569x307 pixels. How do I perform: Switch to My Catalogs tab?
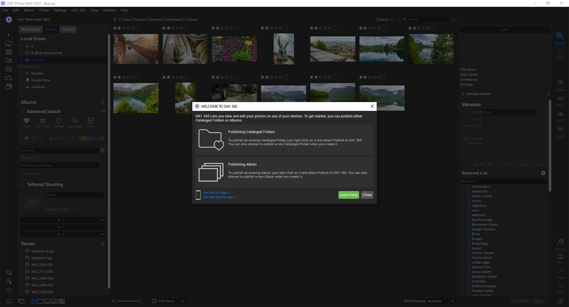point(31,29)
